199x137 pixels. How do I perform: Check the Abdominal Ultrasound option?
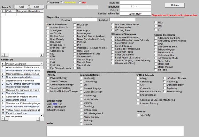pos(113,37)
